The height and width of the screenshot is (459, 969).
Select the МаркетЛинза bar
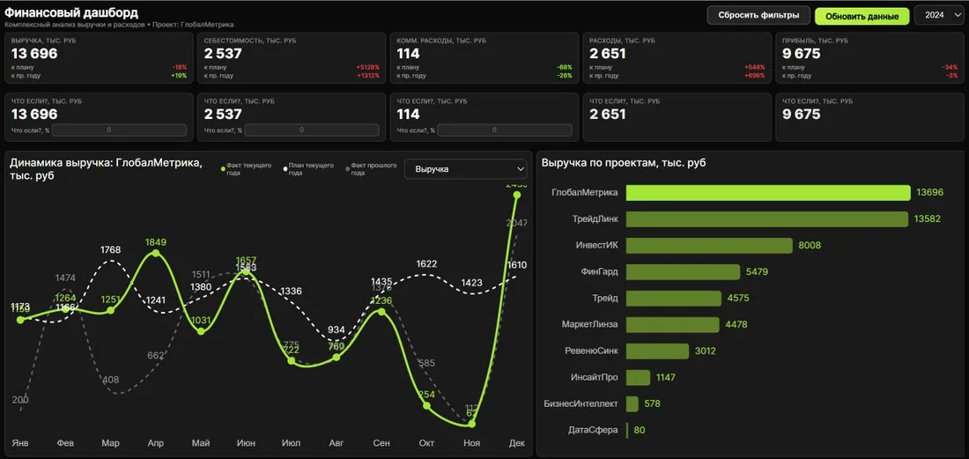672,324
